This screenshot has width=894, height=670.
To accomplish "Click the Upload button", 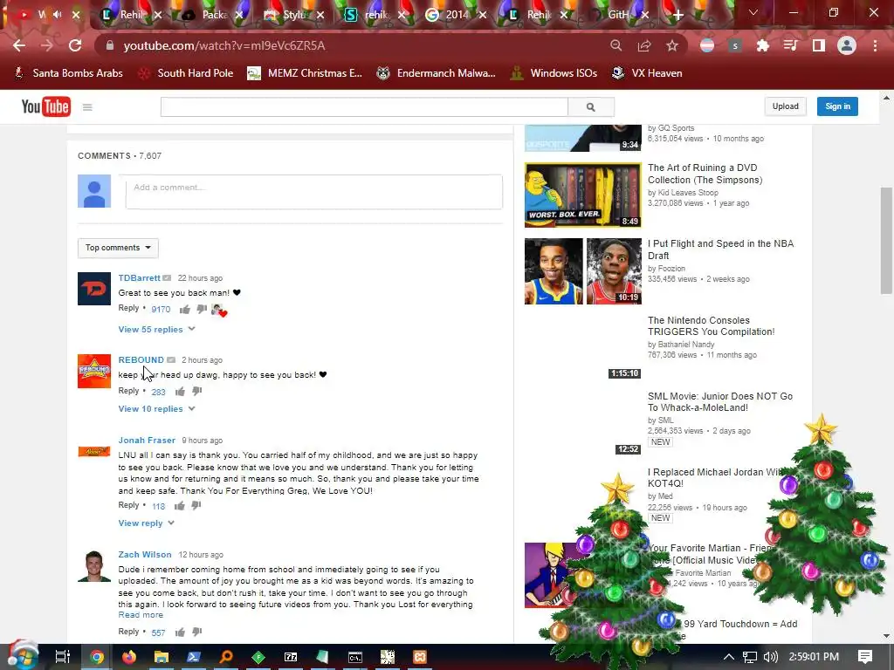I will 785,106.
